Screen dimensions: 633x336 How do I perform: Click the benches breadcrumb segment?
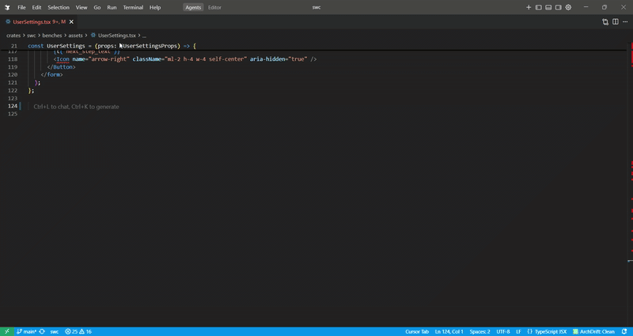click(52, 36)
